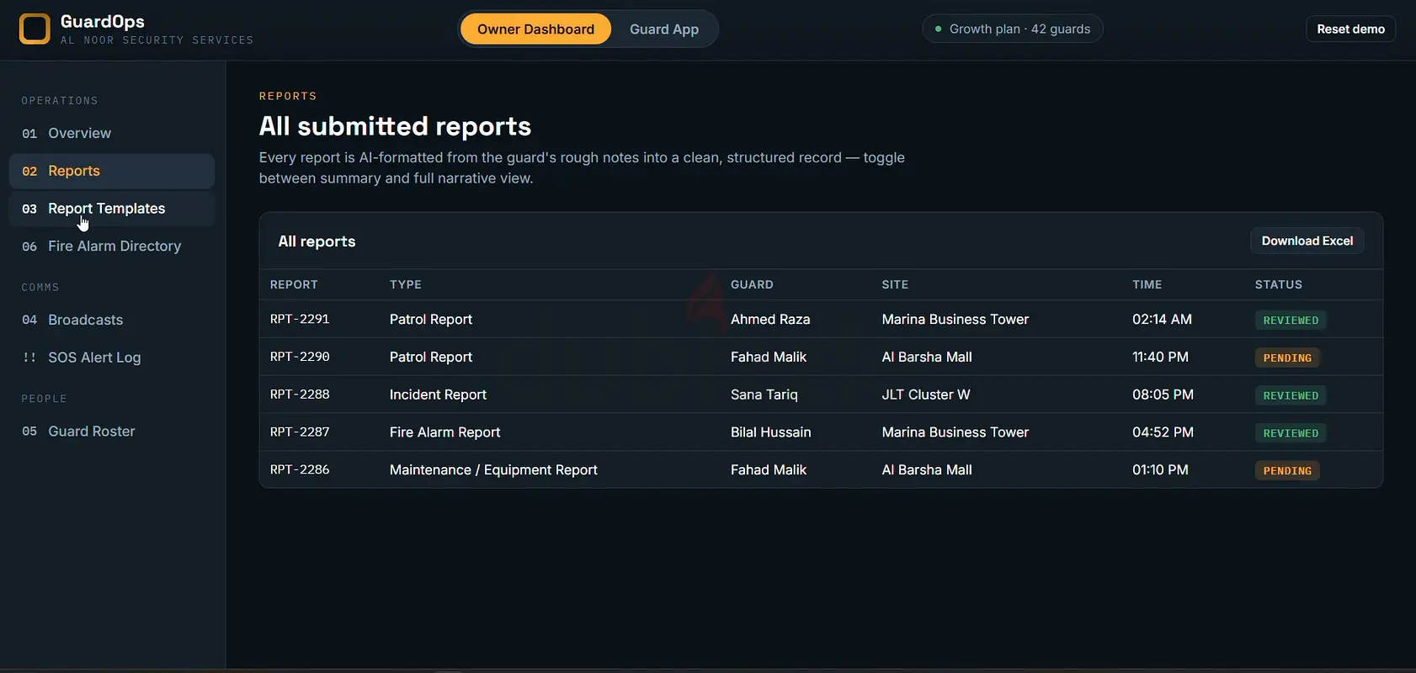Click guard name Ahmed Raza
Image resolution: width=1416 pixels, height=673 pixels.
click(770, 320)
